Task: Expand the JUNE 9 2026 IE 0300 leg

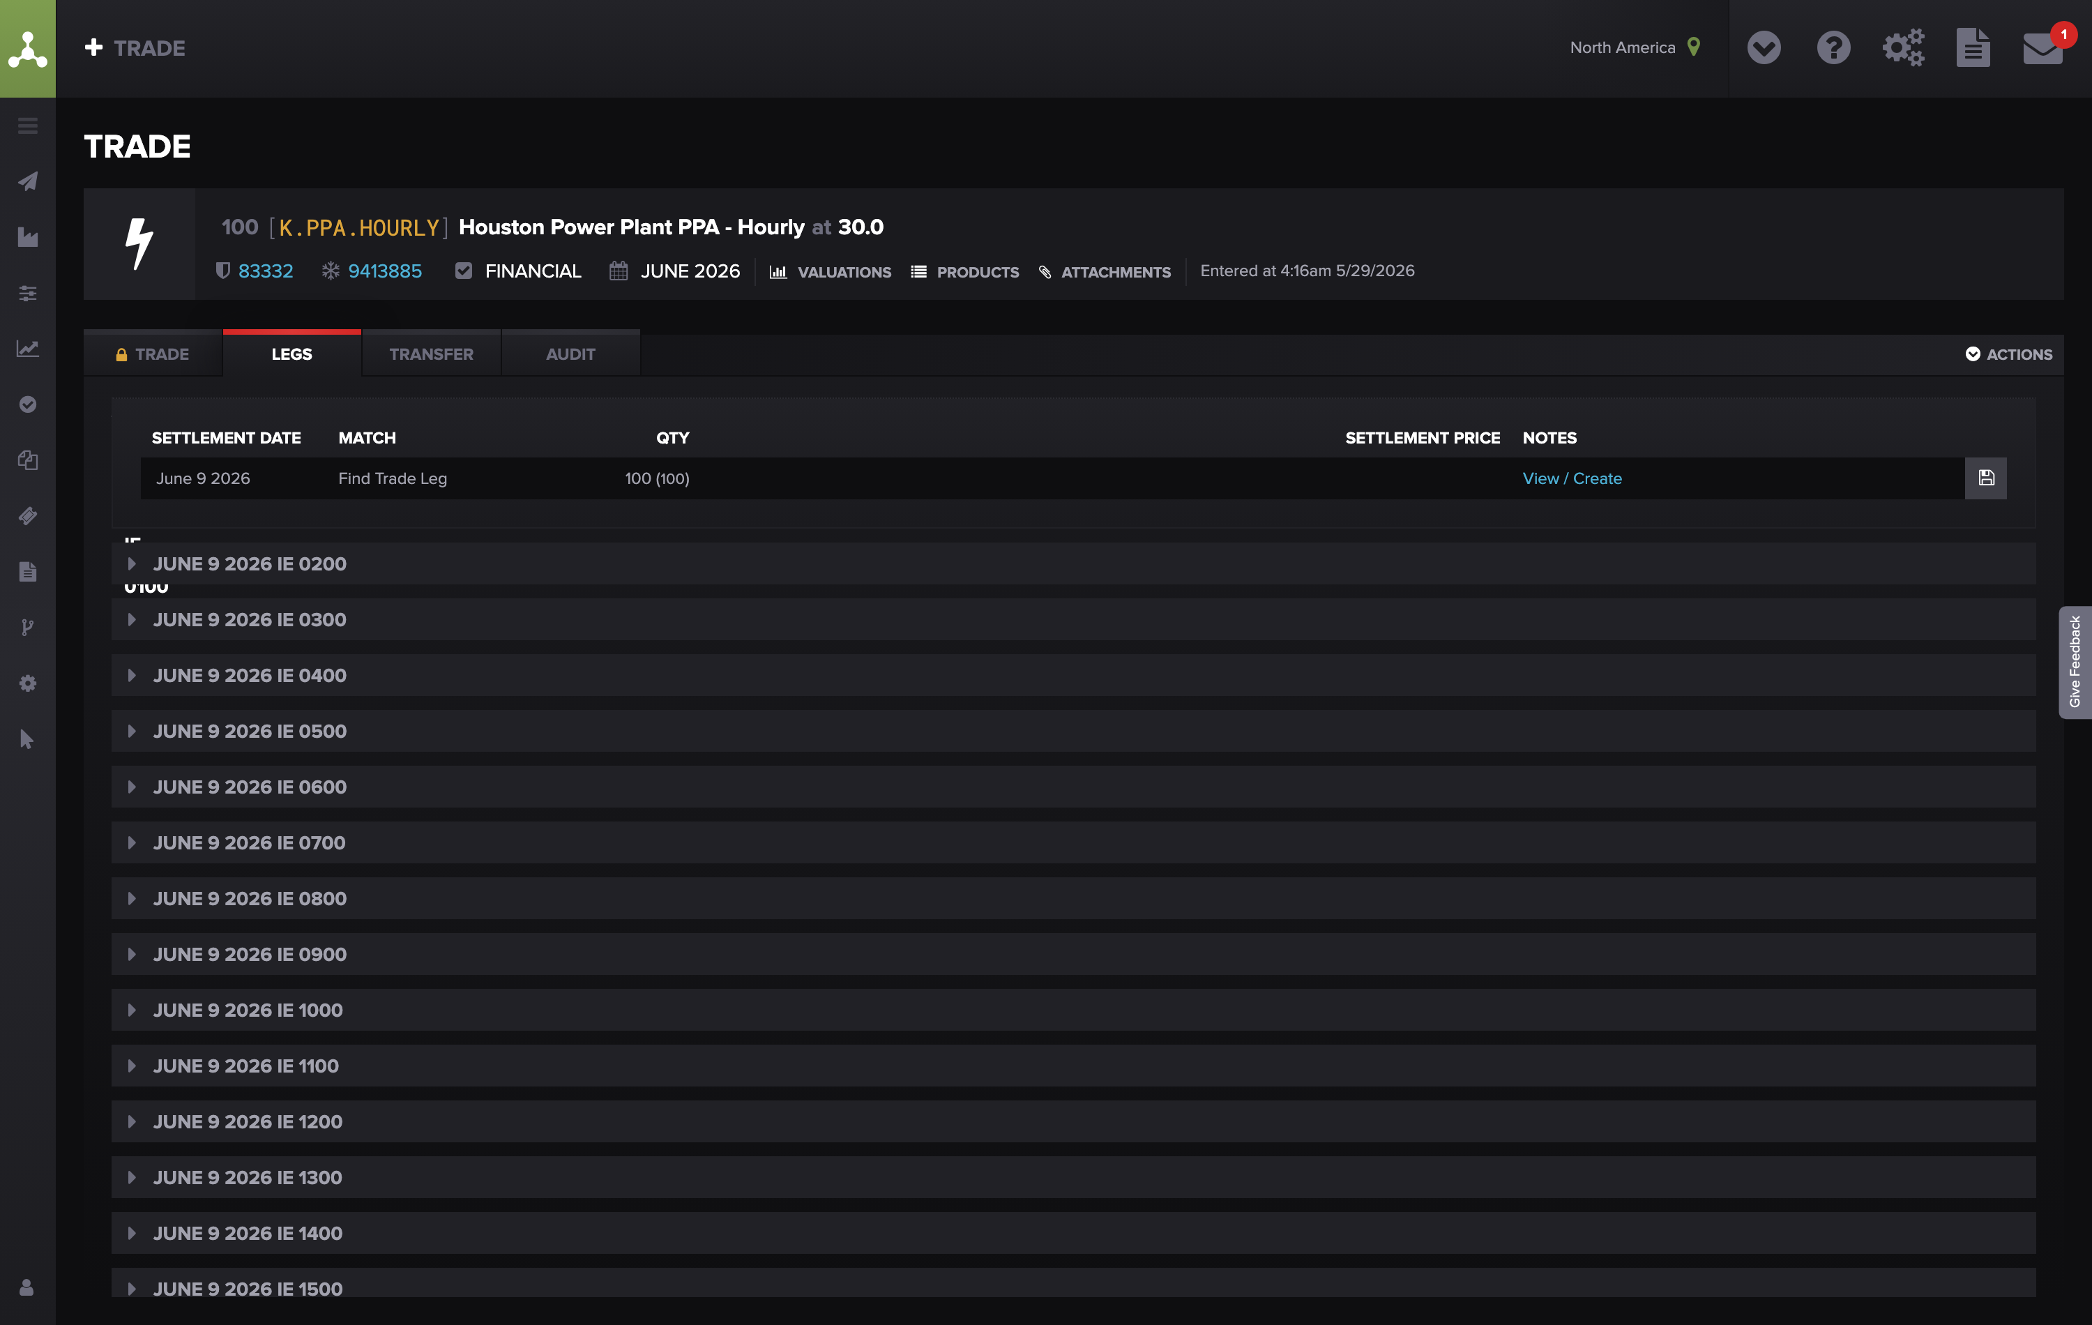Action: tap(1073, 619)
